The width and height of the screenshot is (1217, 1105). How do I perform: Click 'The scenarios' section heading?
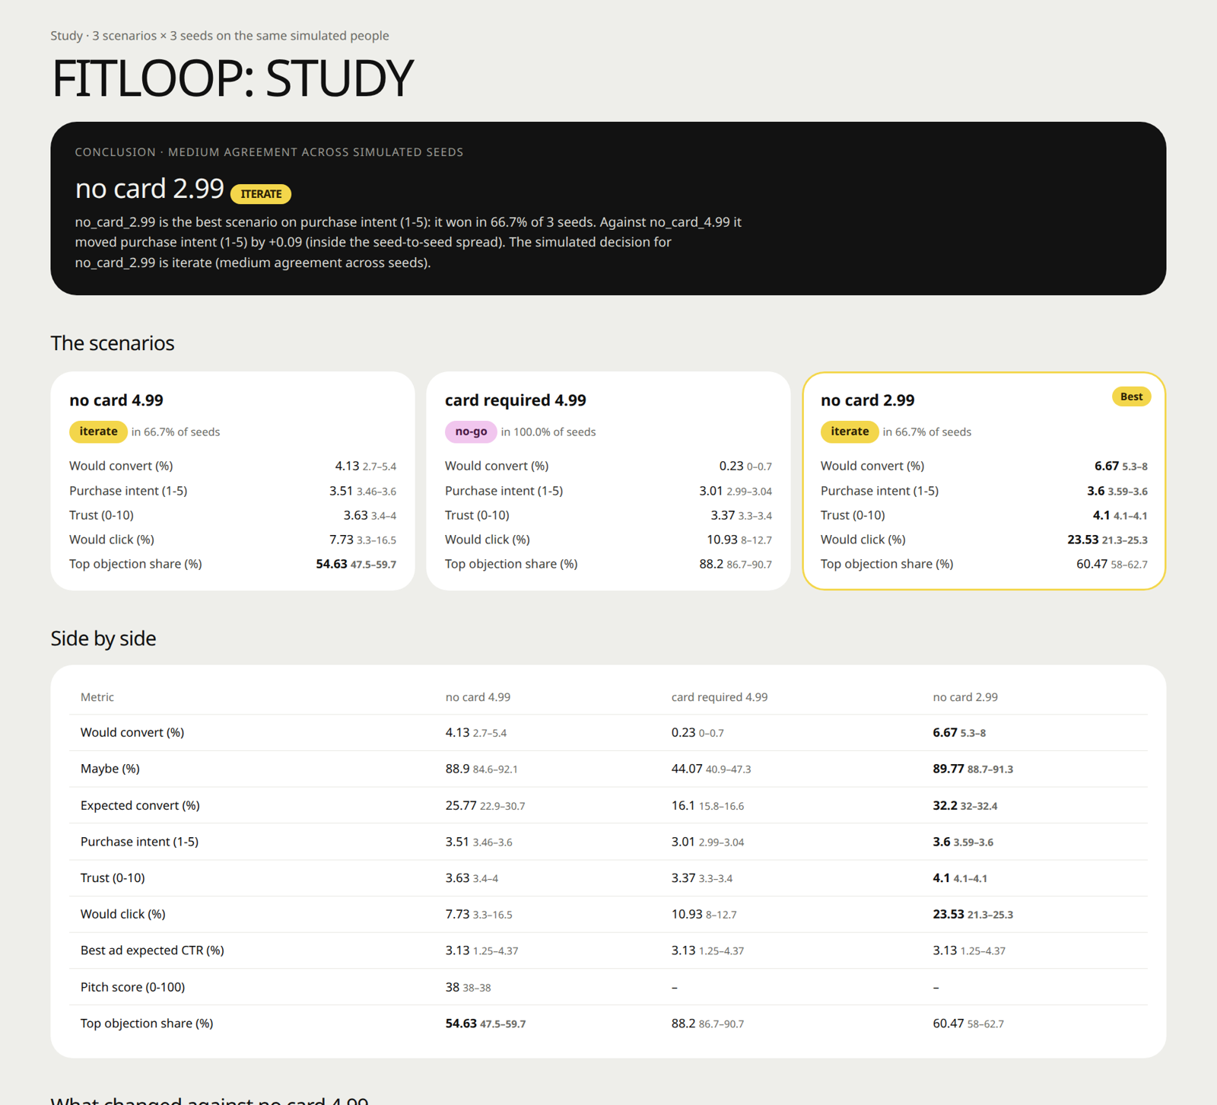point(113,343)
